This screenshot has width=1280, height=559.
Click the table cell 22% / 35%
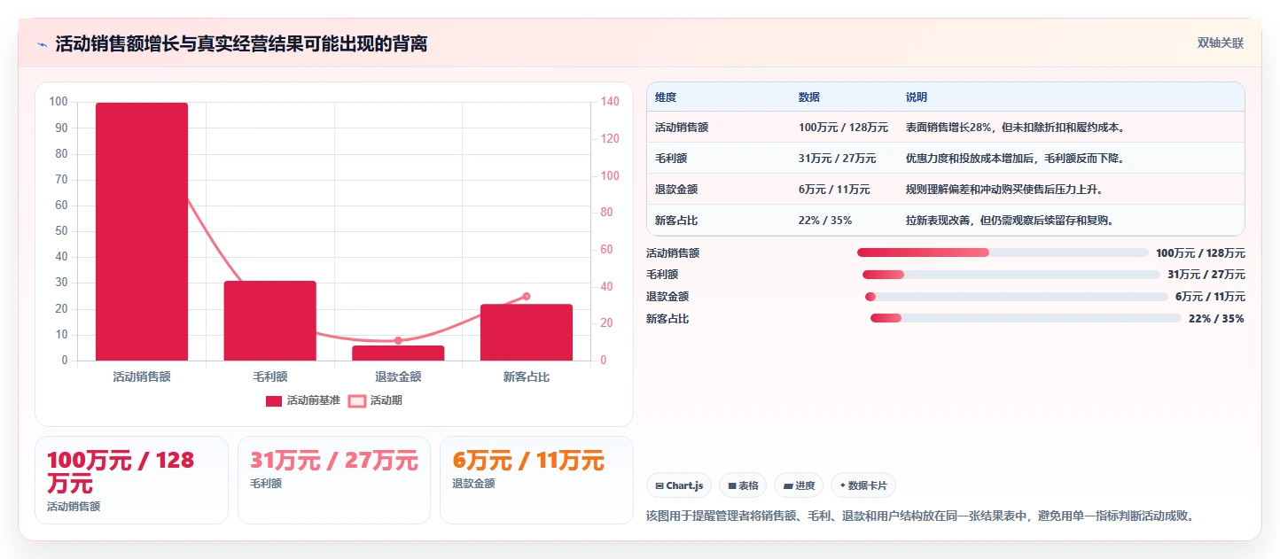(827, 221)
